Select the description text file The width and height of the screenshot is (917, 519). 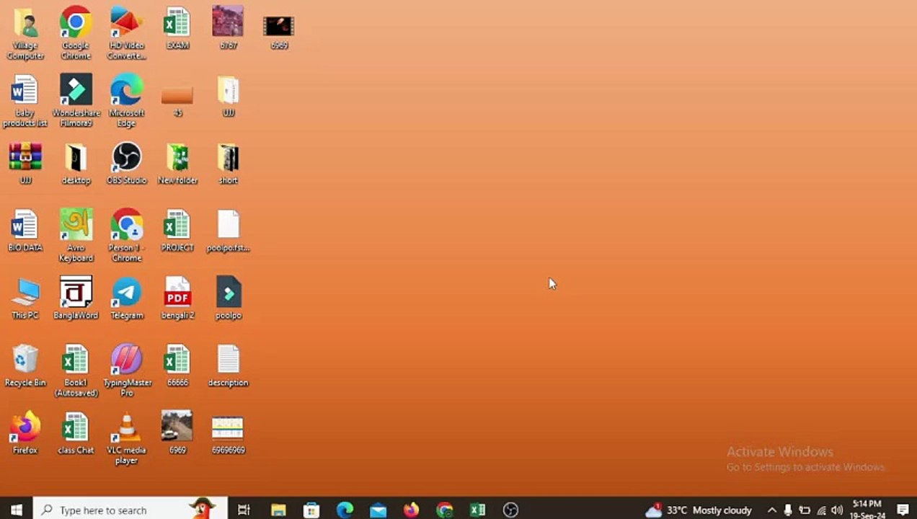[x=228, y=365]
